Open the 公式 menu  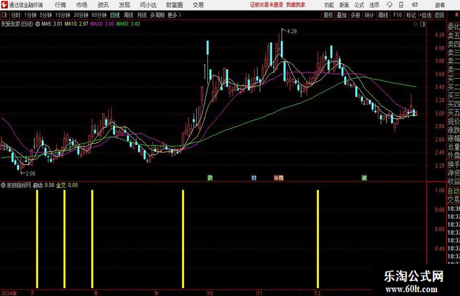click(359, 5)
